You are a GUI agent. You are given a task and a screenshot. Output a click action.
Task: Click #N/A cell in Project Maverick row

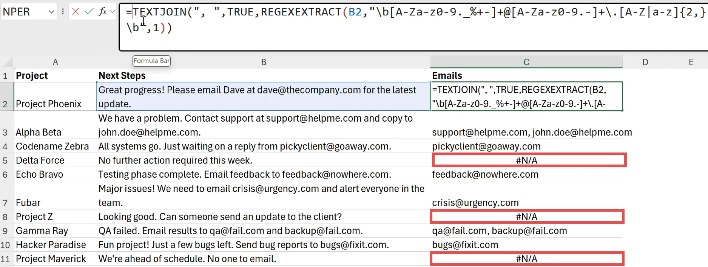pos(526,259)
